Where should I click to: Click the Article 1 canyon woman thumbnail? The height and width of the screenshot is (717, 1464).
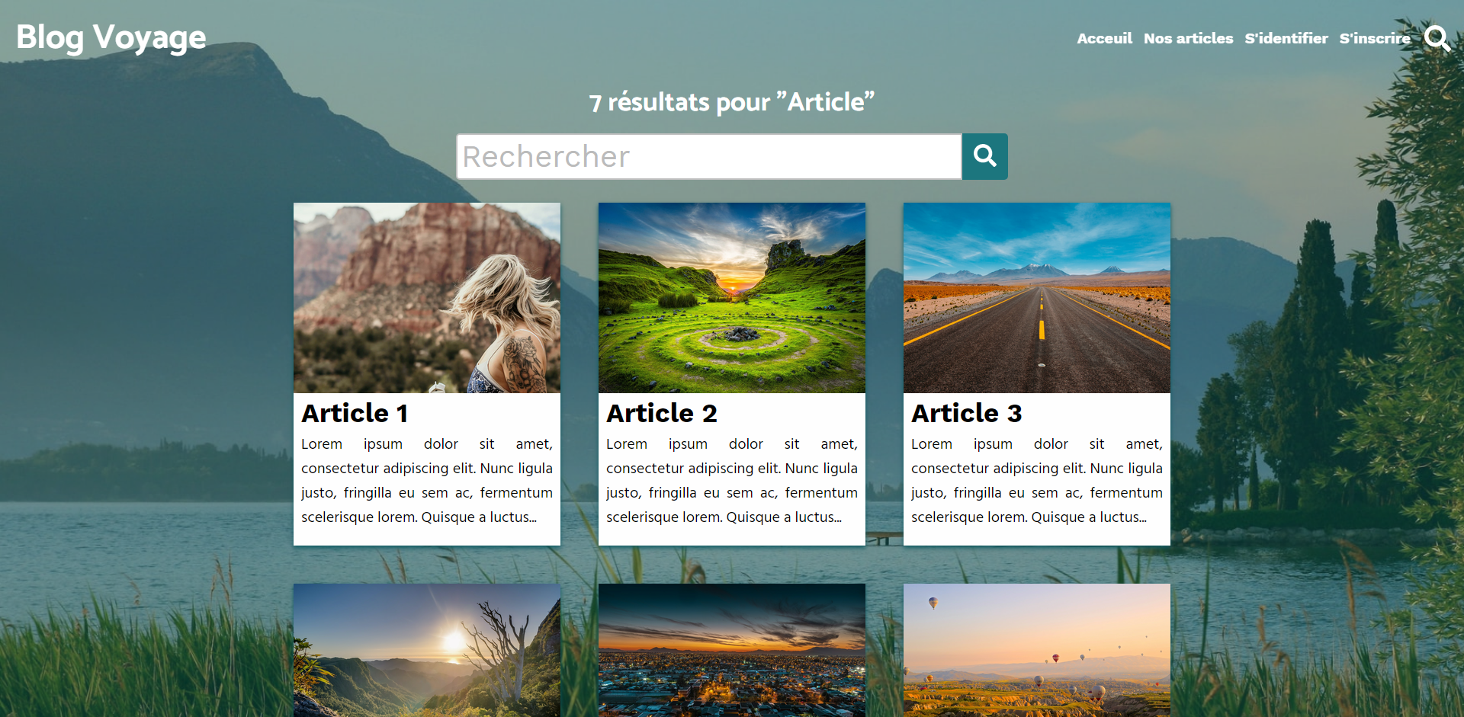(427, 298)
